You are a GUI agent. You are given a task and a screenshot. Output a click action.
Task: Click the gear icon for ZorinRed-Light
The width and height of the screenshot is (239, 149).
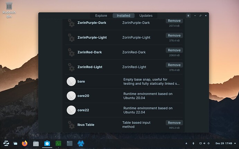point(71,67)
